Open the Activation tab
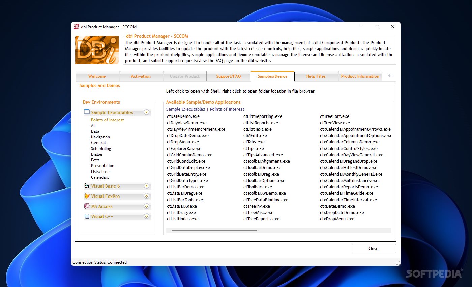This screenshot has width=472, height=287. click(x=141, y=76)
